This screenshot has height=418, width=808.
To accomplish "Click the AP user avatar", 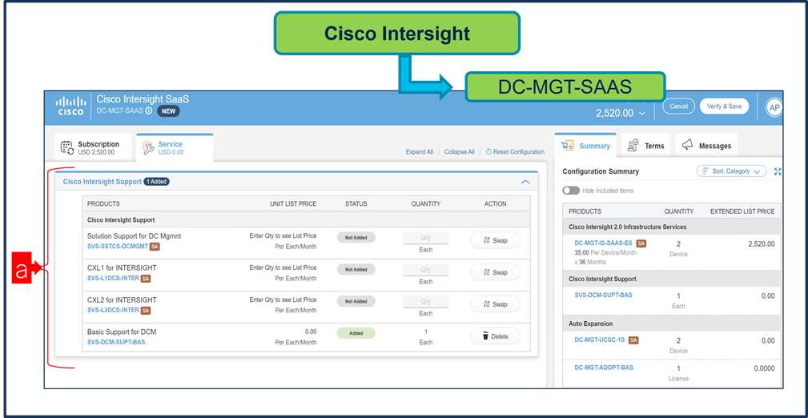I will click(774, 107).
